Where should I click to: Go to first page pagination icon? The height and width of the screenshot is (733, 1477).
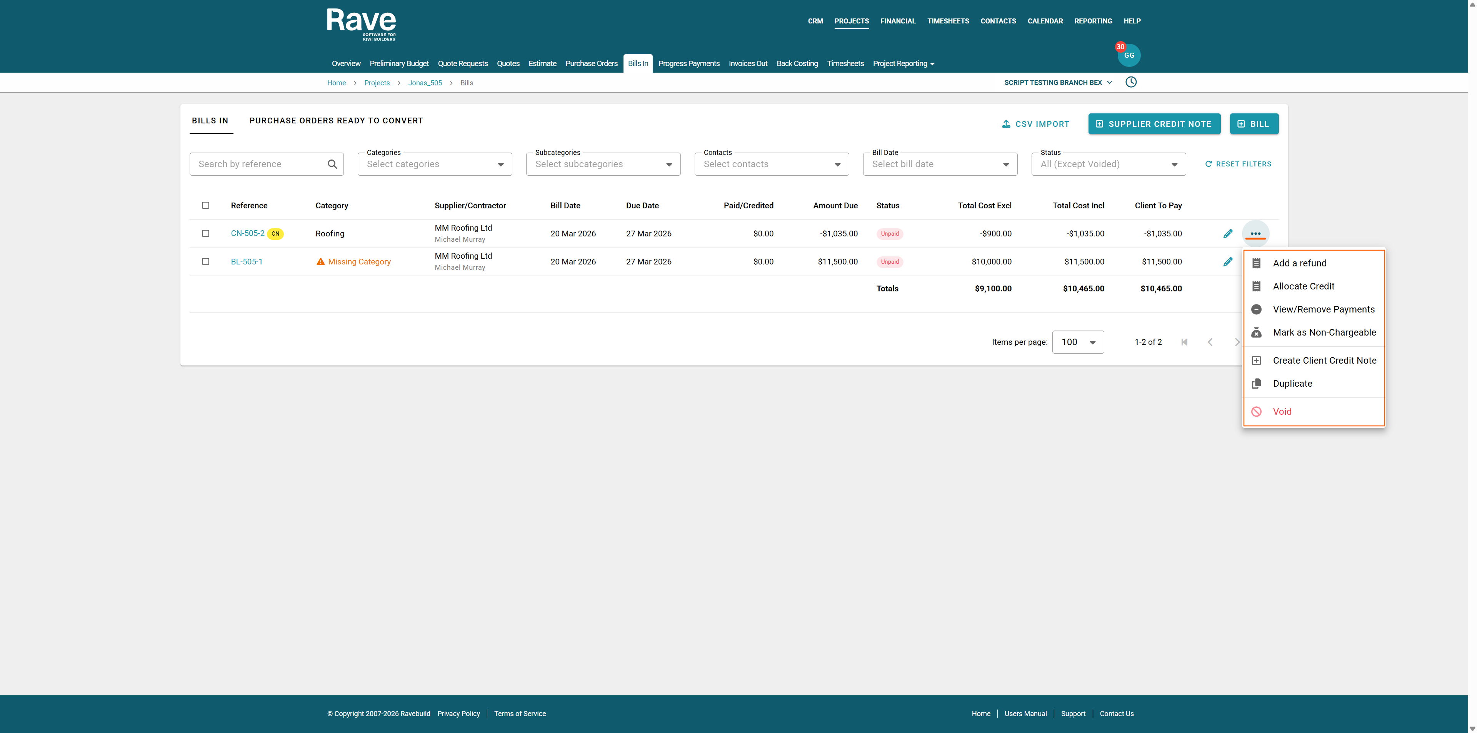[1184, 342]
